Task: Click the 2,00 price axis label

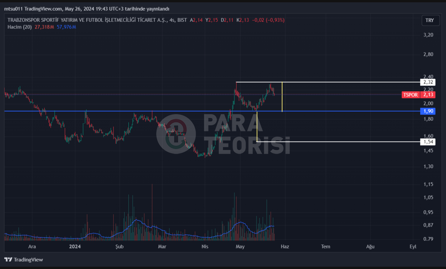Action: point(428,103)
